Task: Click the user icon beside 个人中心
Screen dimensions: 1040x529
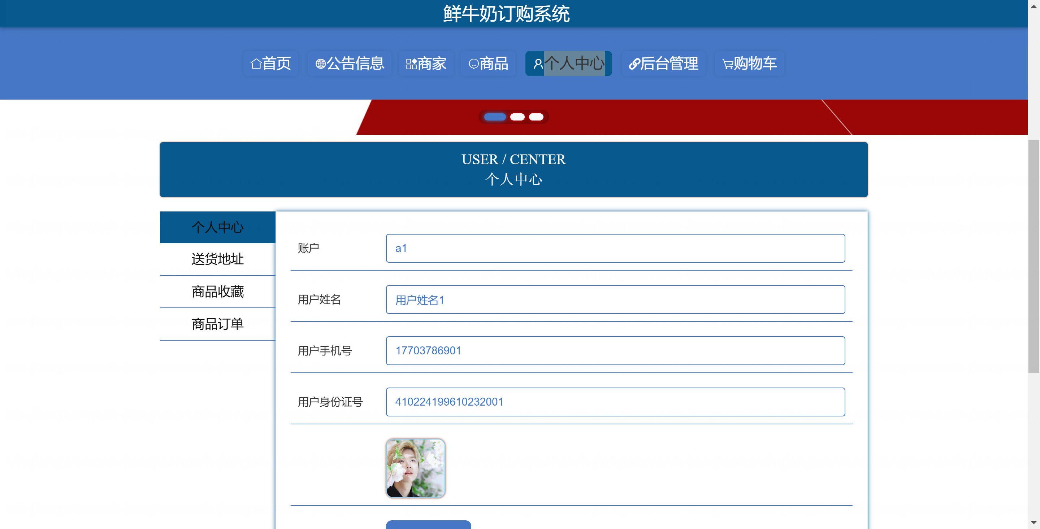Action: coord(538,64)
